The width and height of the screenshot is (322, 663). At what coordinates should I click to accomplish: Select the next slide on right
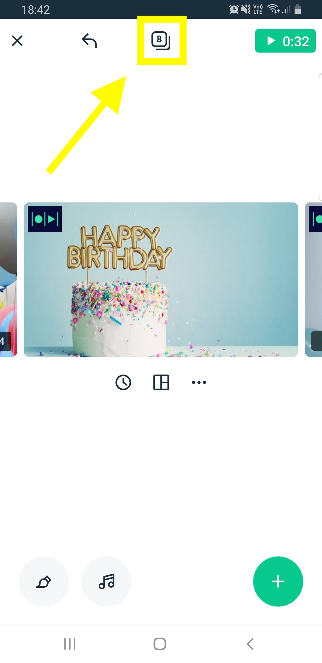click(x=313, y=280)
